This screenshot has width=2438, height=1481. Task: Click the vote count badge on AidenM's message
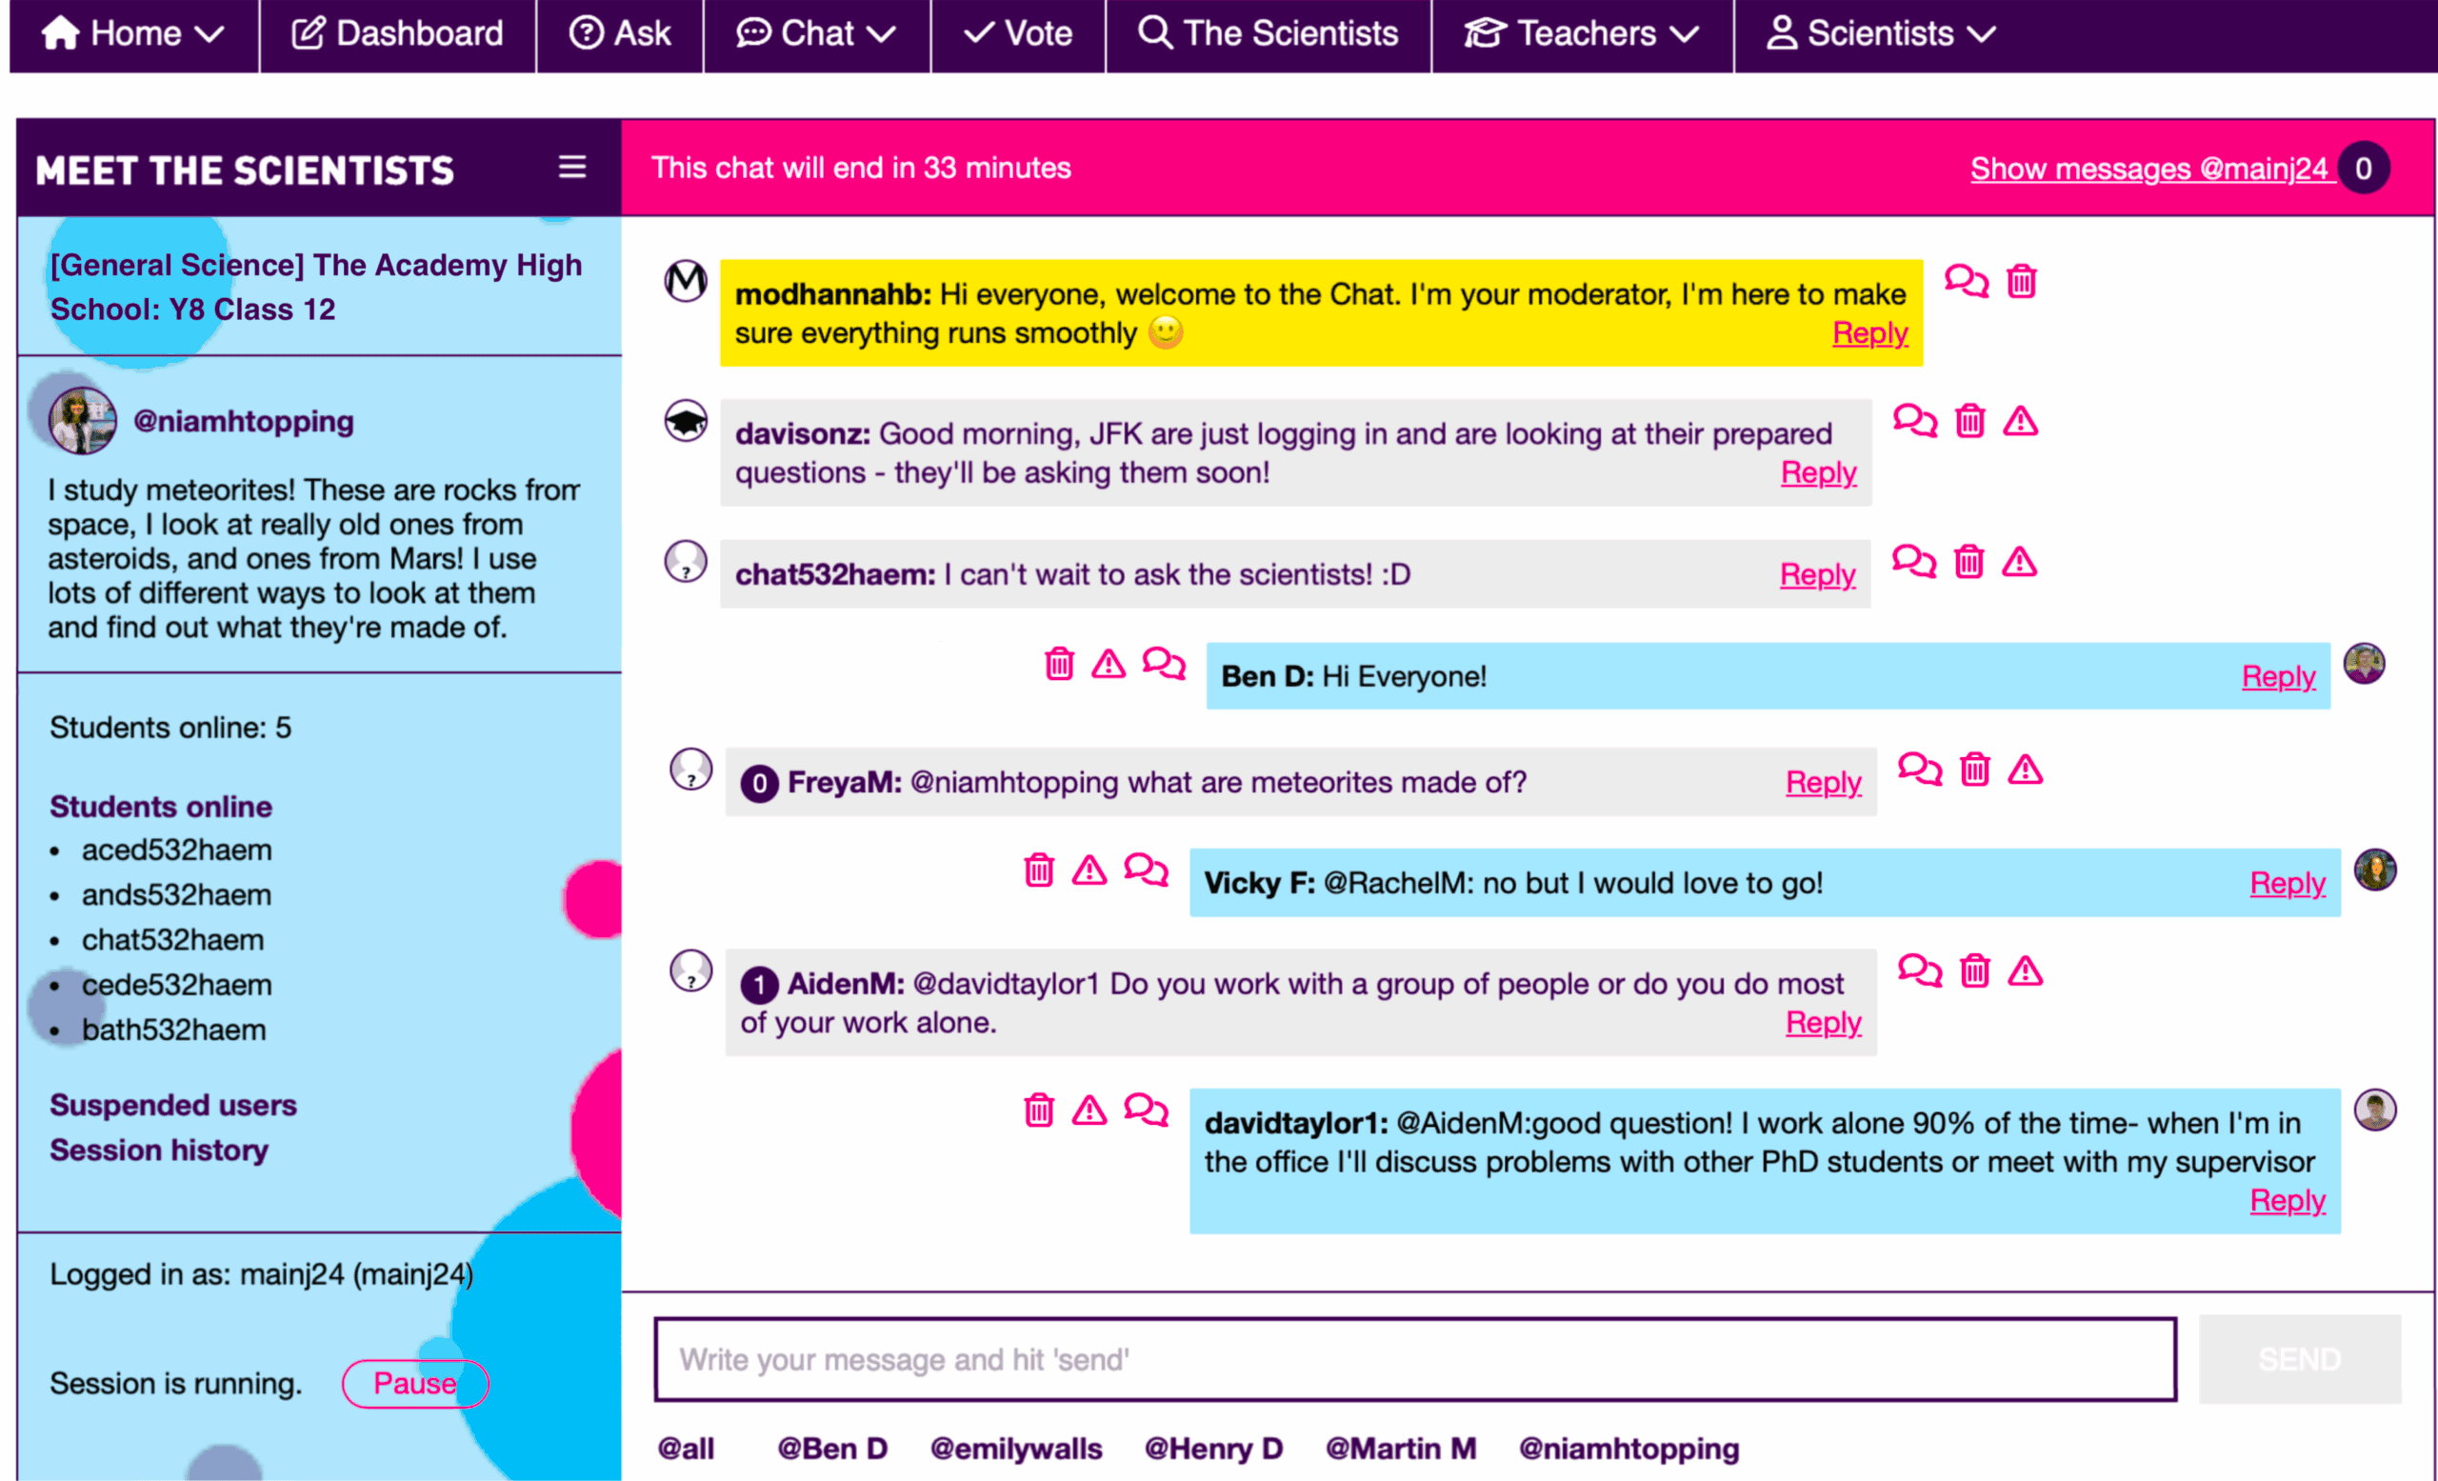click(759, 985)
